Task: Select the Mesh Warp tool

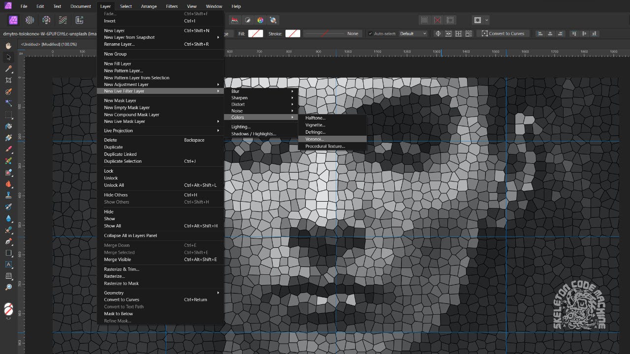Action: coord(8,276)
